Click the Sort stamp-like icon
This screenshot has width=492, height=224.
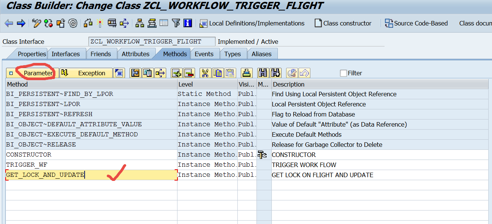(246, 73)
